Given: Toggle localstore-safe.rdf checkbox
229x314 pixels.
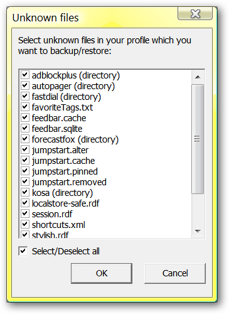Looking at the screenshot, I should (x=25, y=203).
